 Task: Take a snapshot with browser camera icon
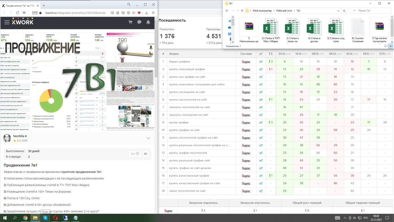coord(123,13)
